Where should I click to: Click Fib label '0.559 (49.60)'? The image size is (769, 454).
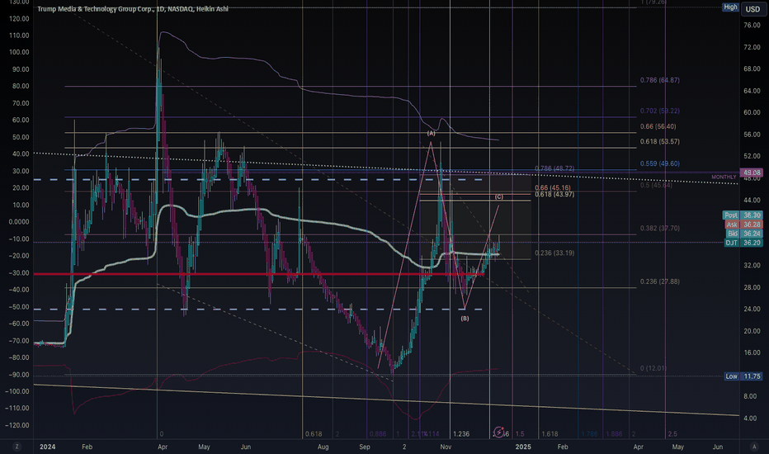click(x=659, y=163)
